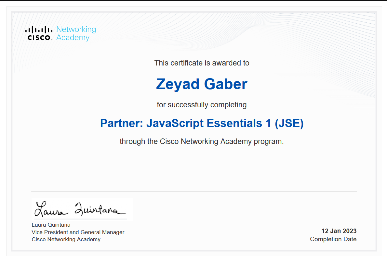Click the Cisco logo
This screenshot has width=387, height=261.
point(39,32)
